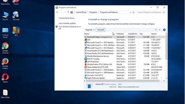Select the Mozilla Firefox desktop shortcut
The height and width of the screenshot is (104, 185).
(x=5, y=64)
